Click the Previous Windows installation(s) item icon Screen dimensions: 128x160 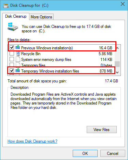[18, 47]
